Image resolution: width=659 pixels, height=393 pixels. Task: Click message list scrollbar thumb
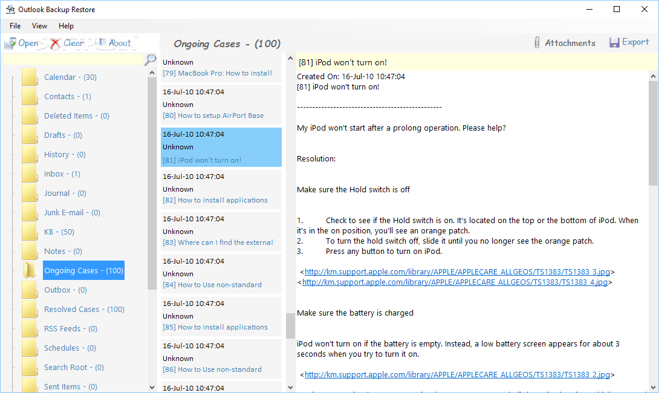pos(290,326)
